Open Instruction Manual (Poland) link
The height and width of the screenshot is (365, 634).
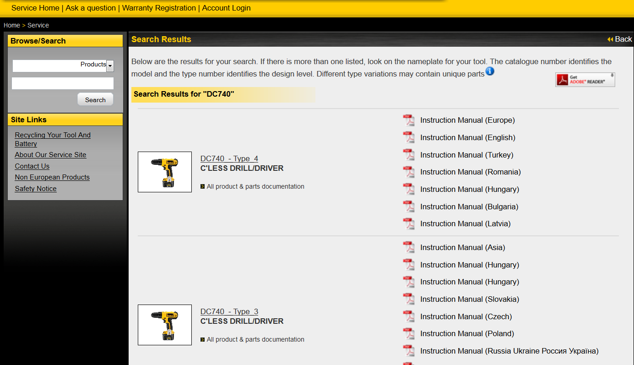467,334
